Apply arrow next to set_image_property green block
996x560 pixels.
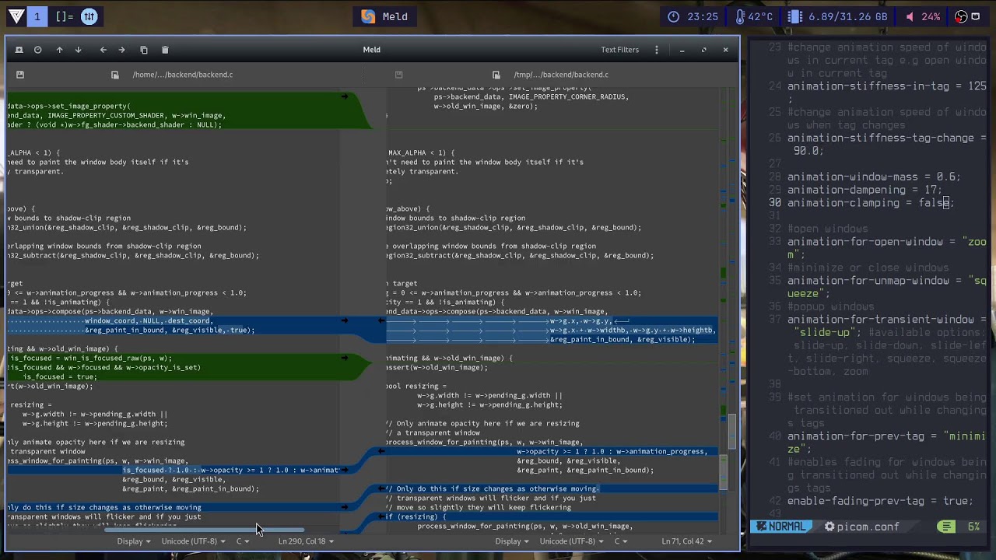[x=345, y=96]
